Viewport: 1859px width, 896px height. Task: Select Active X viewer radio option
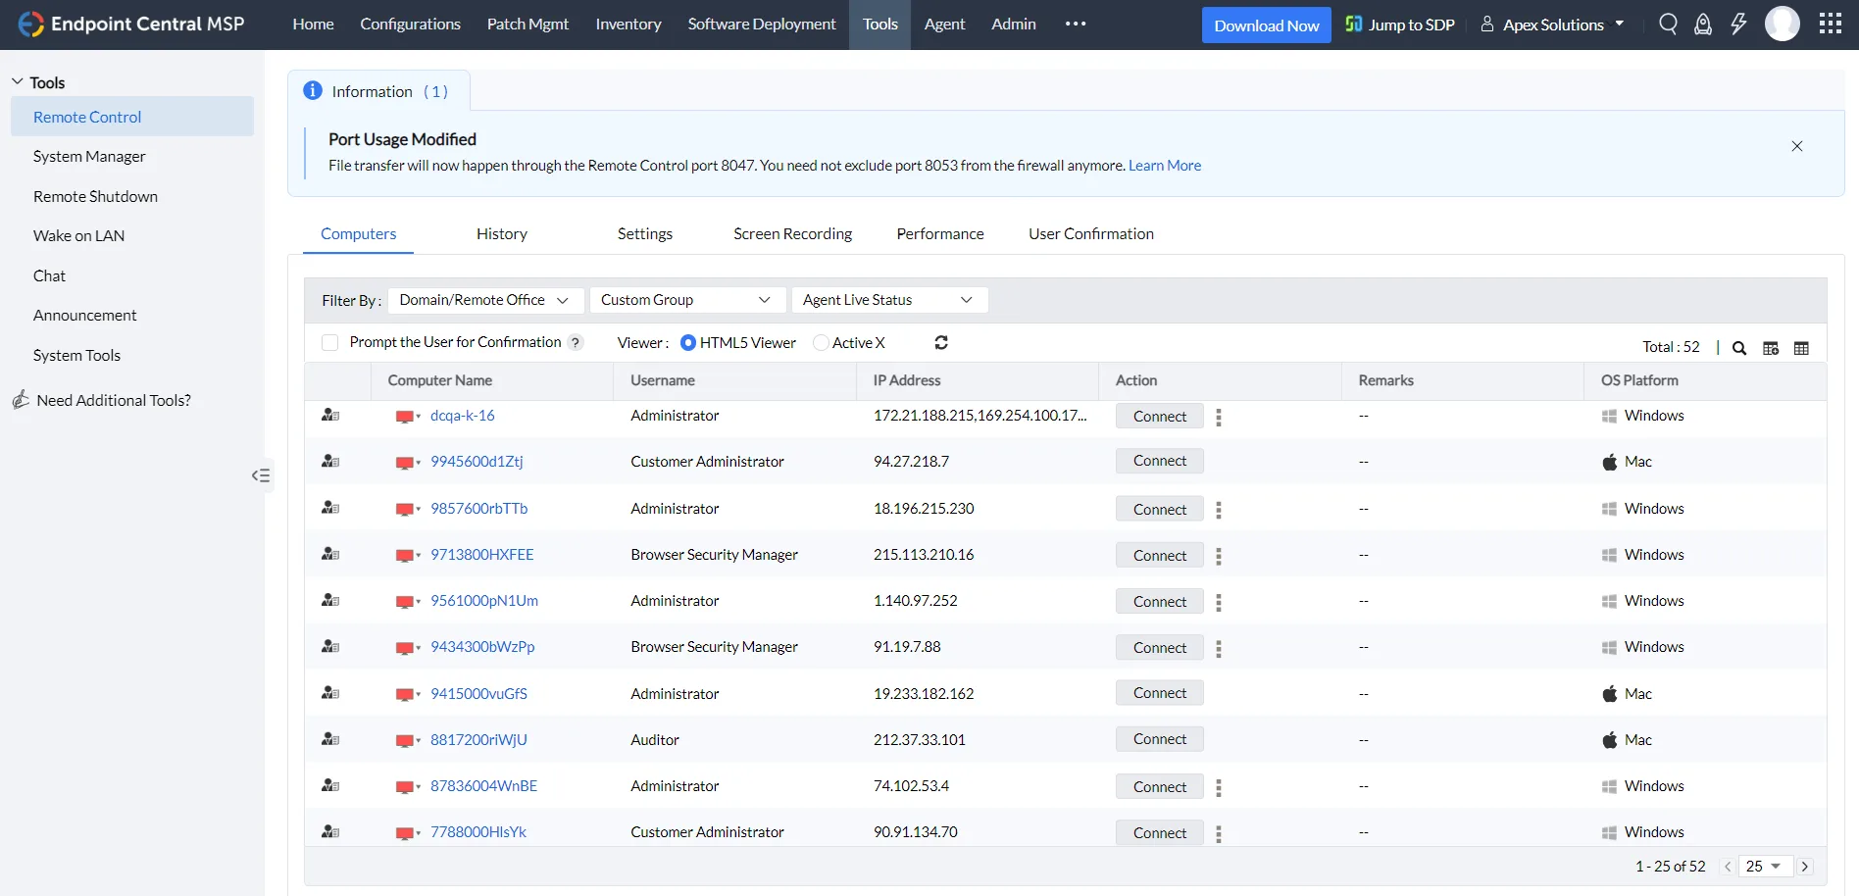tap(821, 342)
